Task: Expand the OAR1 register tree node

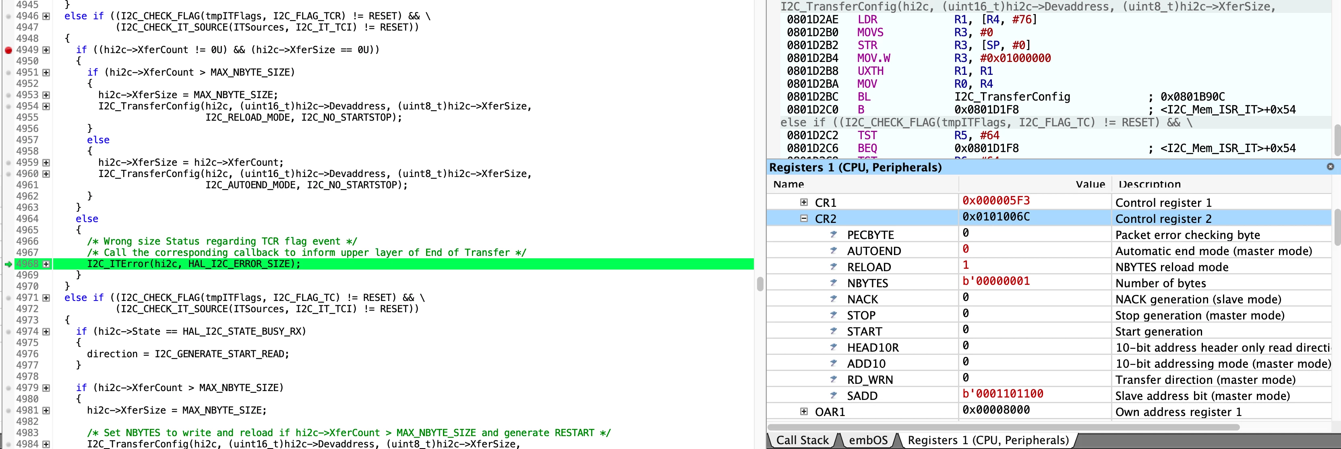Action: pyautogui.click(x=804, y=412)
